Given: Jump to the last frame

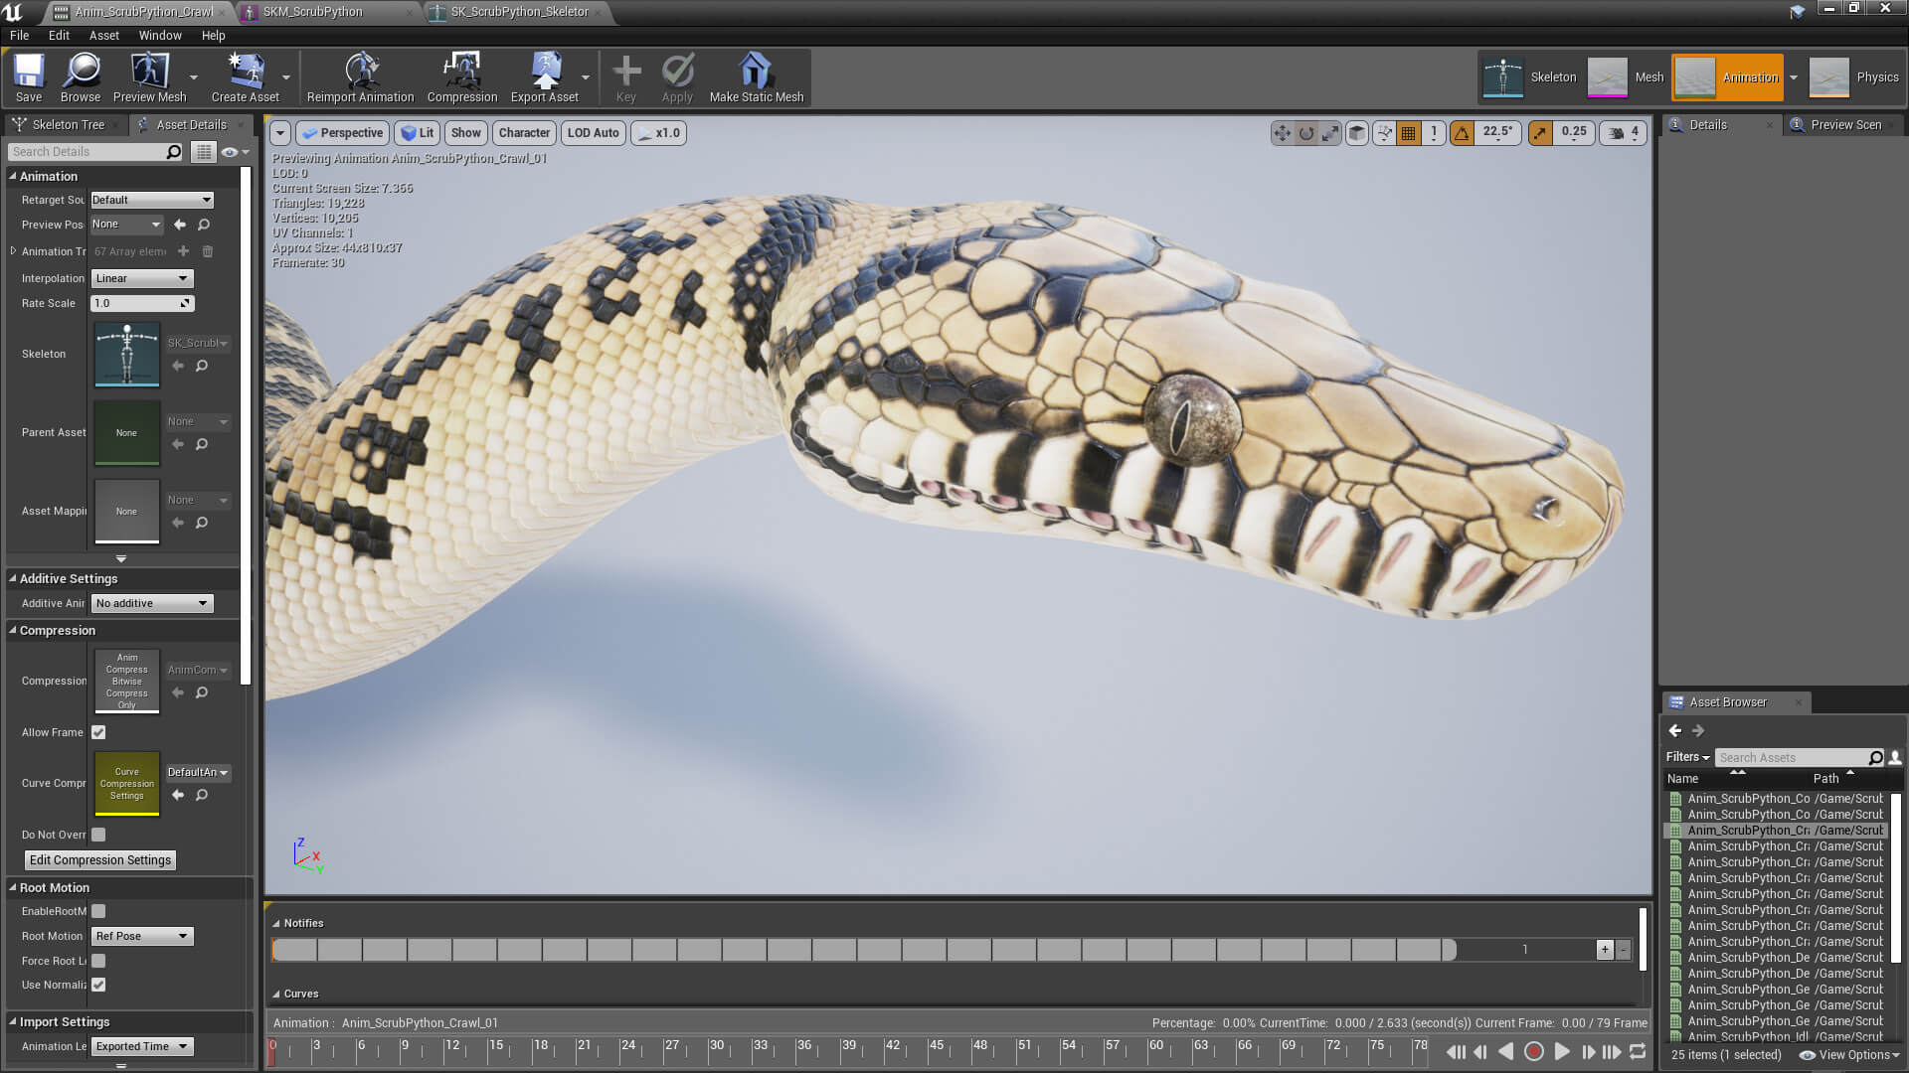Looking at the screenshot, I should pos(1612,1051).
